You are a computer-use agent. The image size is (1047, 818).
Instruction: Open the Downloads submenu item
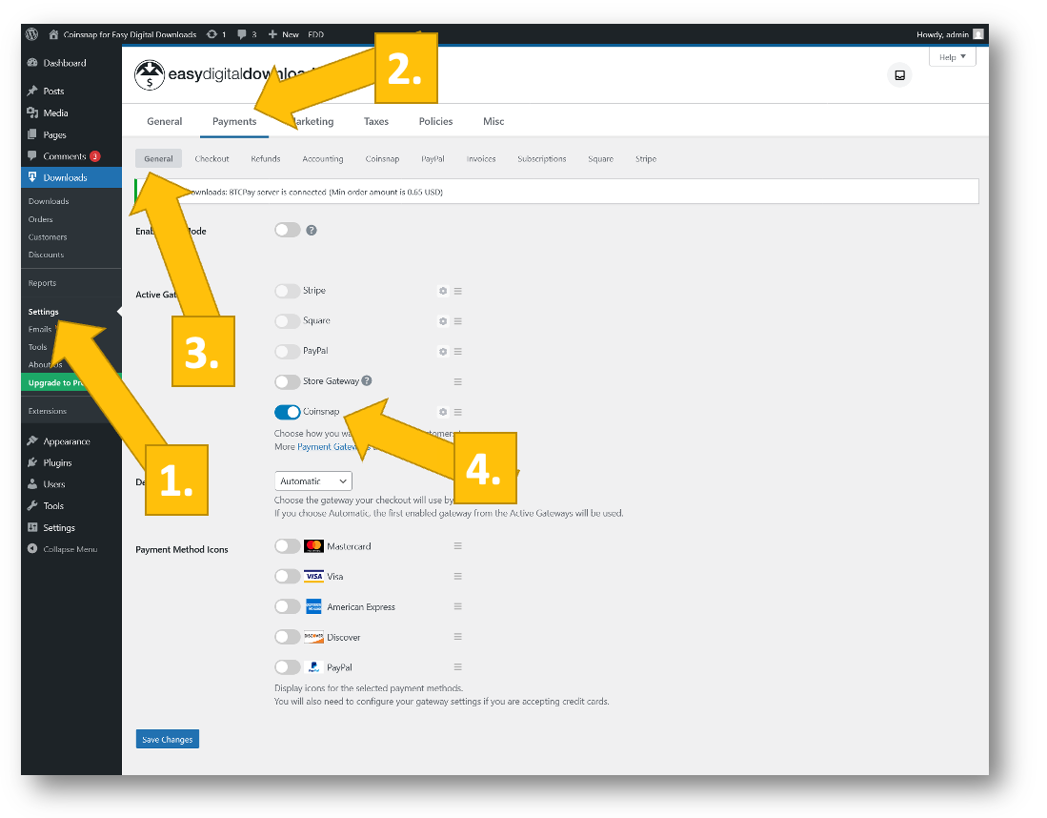tap(48, 201)
